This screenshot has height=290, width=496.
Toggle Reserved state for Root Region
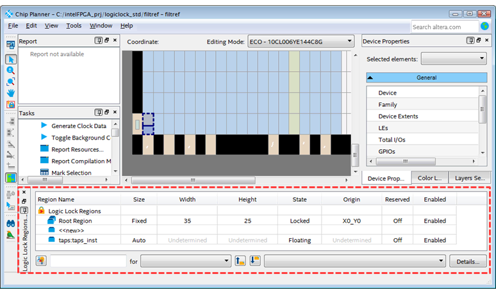(x=397, y=220)
